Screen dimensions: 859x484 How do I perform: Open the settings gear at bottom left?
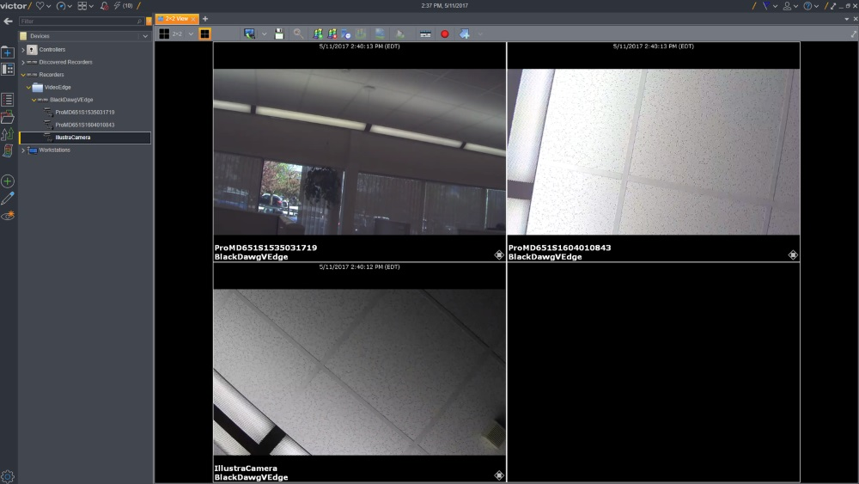click(8, 476)
